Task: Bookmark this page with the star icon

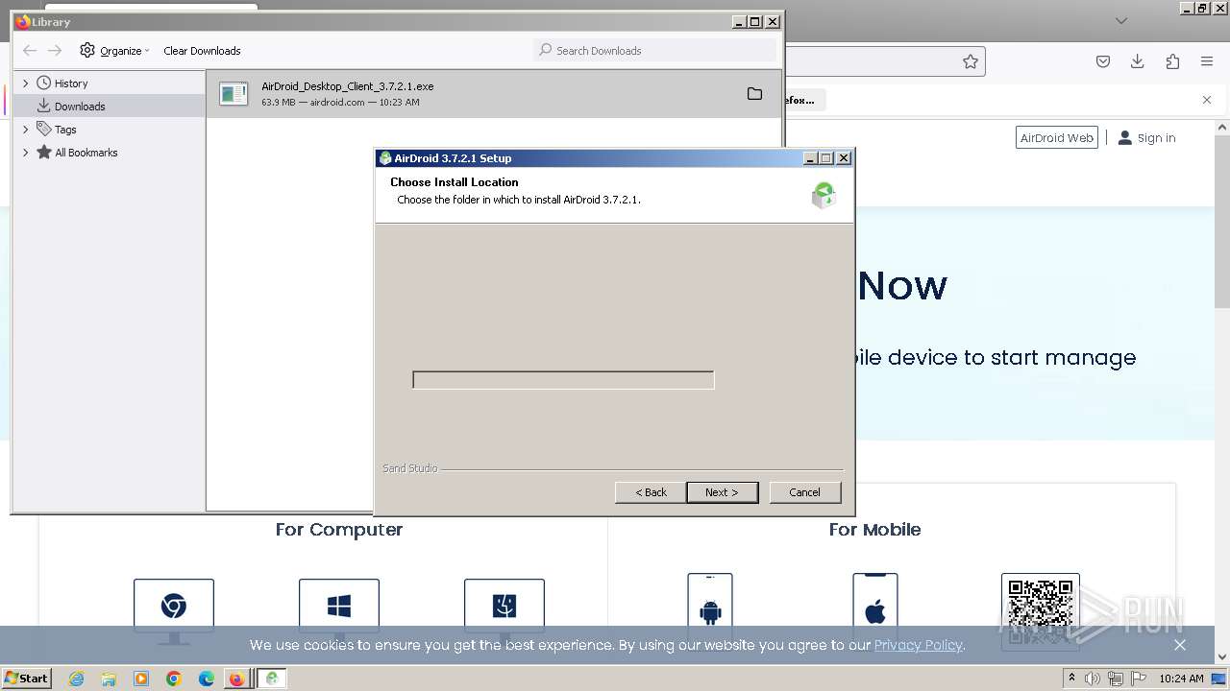Action: [971, 61]
